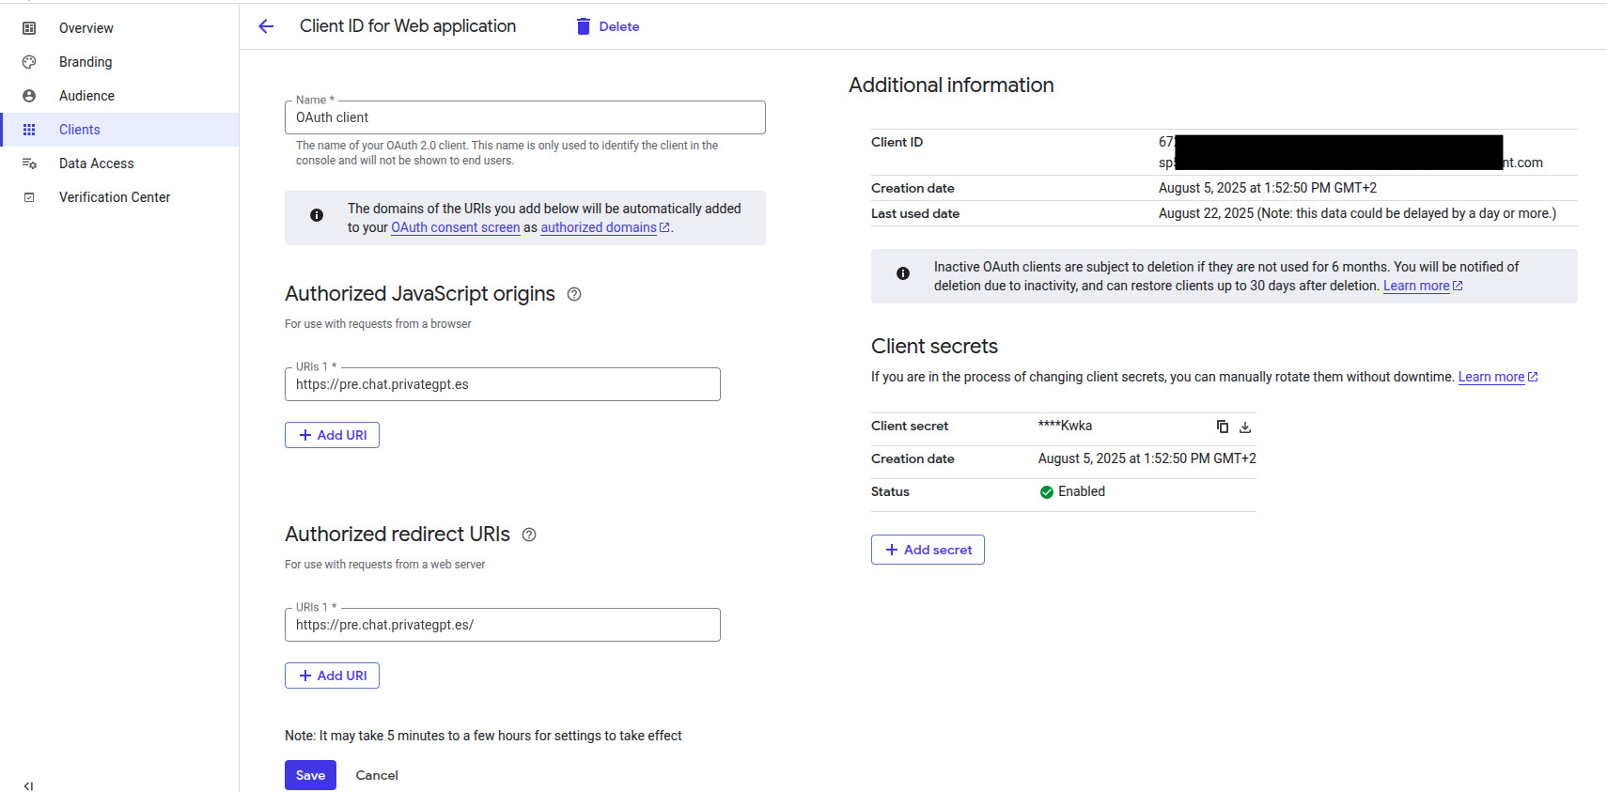Copy the client secret to clipboard
This screenshot has height=792, width=1607.
pos(1222,427)
